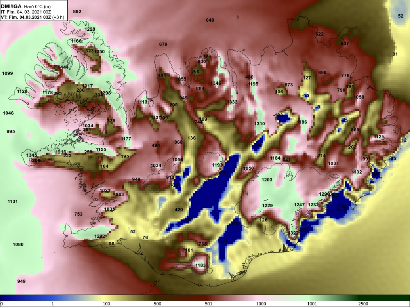Screen dimensions: 410x307
Task: Click the 679 offshore value
Action: (x=163, y=44)
